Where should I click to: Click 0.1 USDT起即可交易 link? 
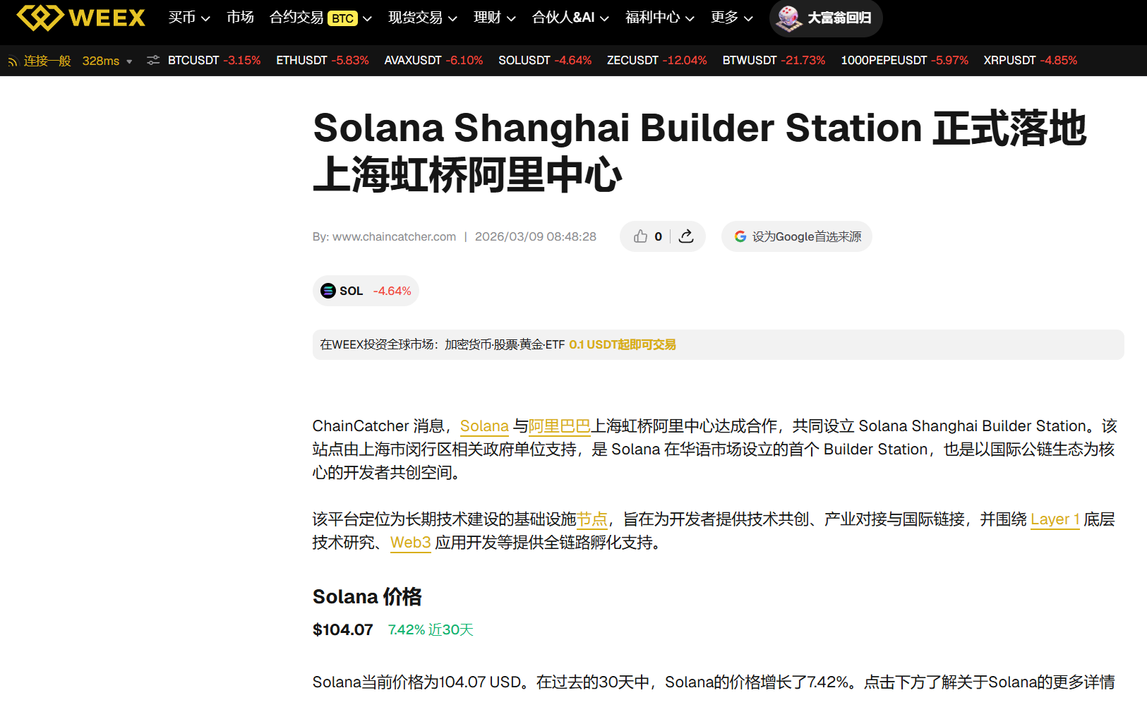[623, 344]
